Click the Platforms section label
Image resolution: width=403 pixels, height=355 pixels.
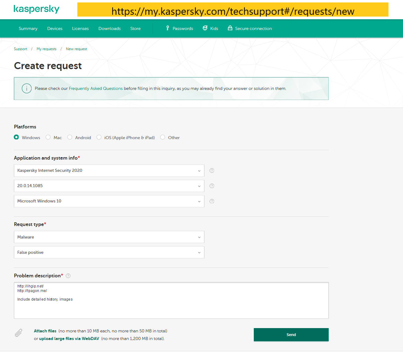point(25,127)
